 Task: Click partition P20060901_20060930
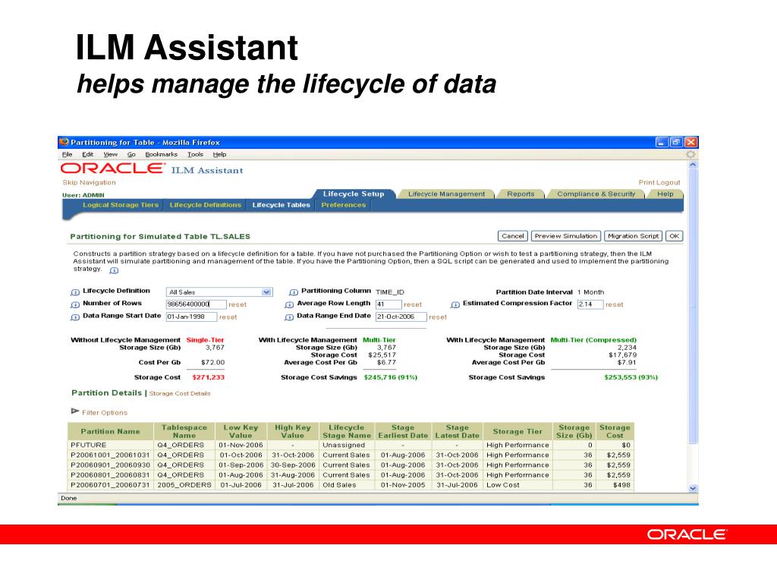click(x=110, y=465)
